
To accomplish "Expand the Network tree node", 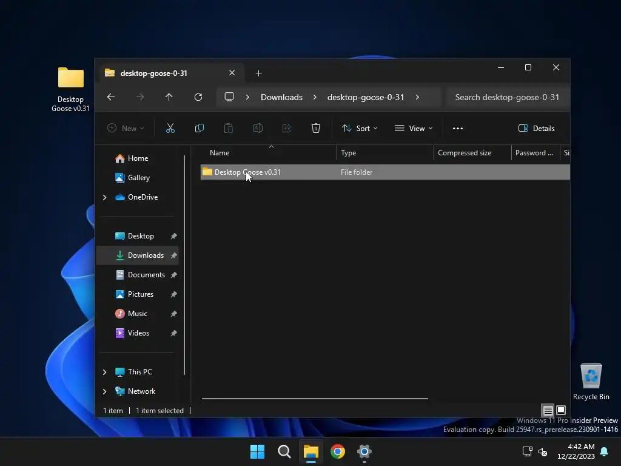I will click(104, 391).
